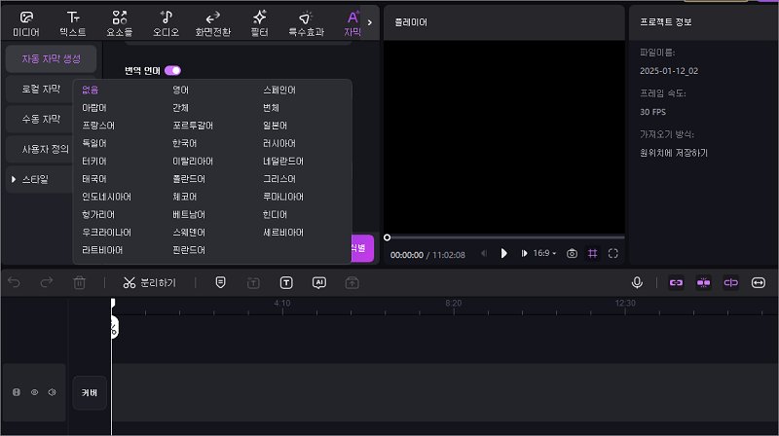Expand more tabs with the right chevron

370,22
